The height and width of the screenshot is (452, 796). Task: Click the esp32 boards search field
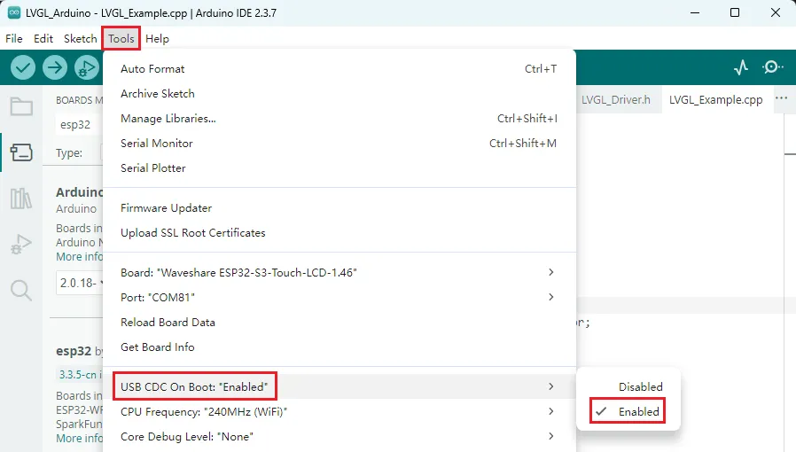pyautogui.click(x=79, y=124)
